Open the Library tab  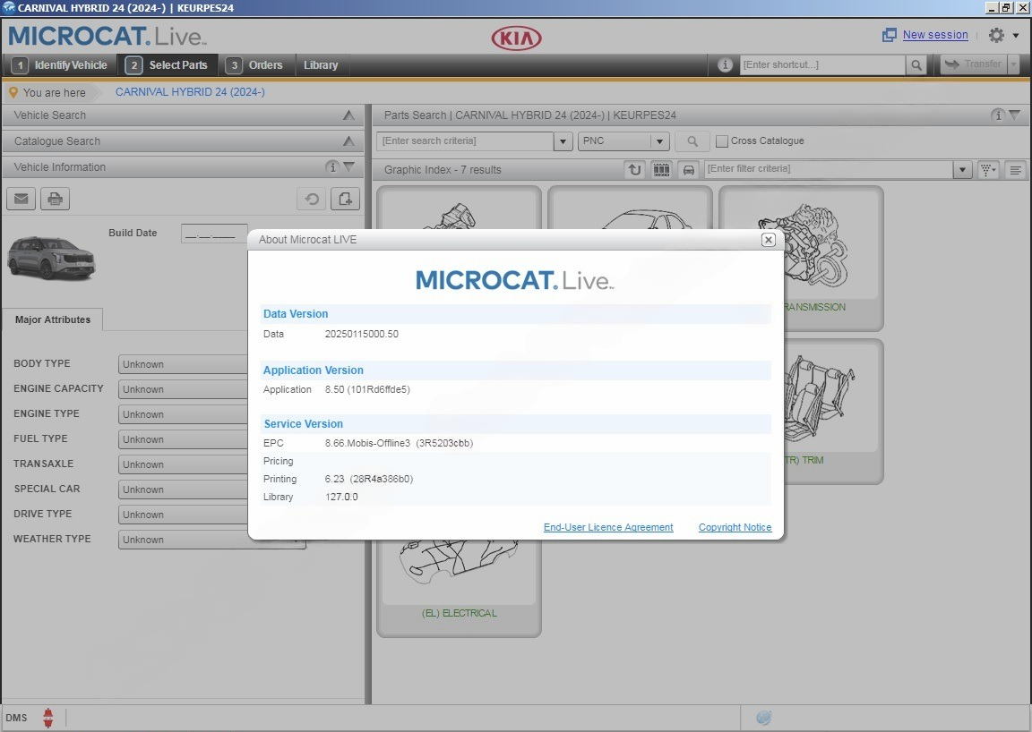(321, 65)
